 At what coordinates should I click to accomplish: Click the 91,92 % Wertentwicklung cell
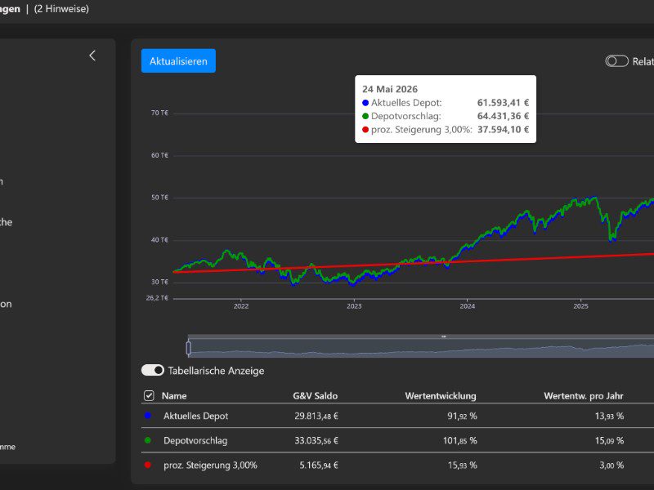coord(462,416)
